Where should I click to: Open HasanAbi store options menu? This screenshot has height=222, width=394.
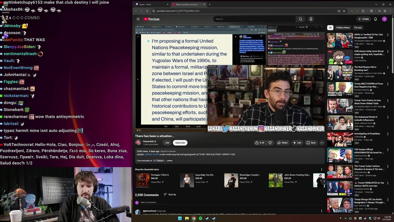tap(322, 169)
